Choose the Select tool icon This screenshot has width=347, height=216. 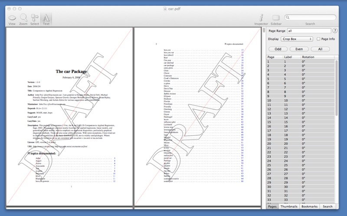35,17
